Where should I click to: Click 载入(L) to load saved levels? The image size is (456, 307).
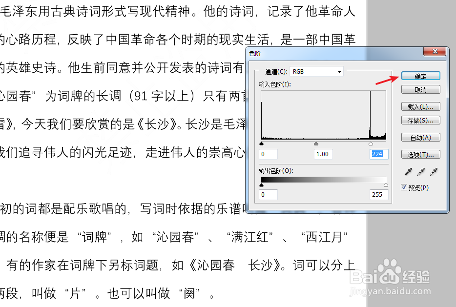click(x=420, y=106)
